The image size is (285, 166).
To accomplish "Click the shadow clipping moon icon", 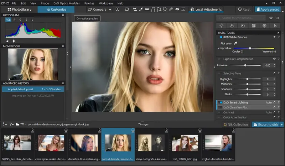I will 7,41.
